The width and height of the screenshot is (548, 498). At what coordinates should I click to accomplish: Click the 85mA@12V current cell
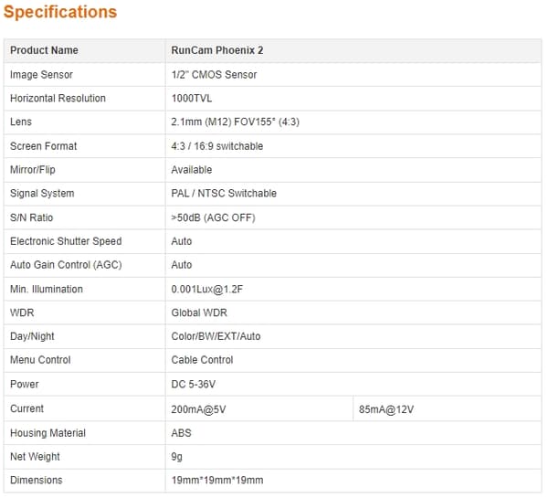[x=448, y=408]
